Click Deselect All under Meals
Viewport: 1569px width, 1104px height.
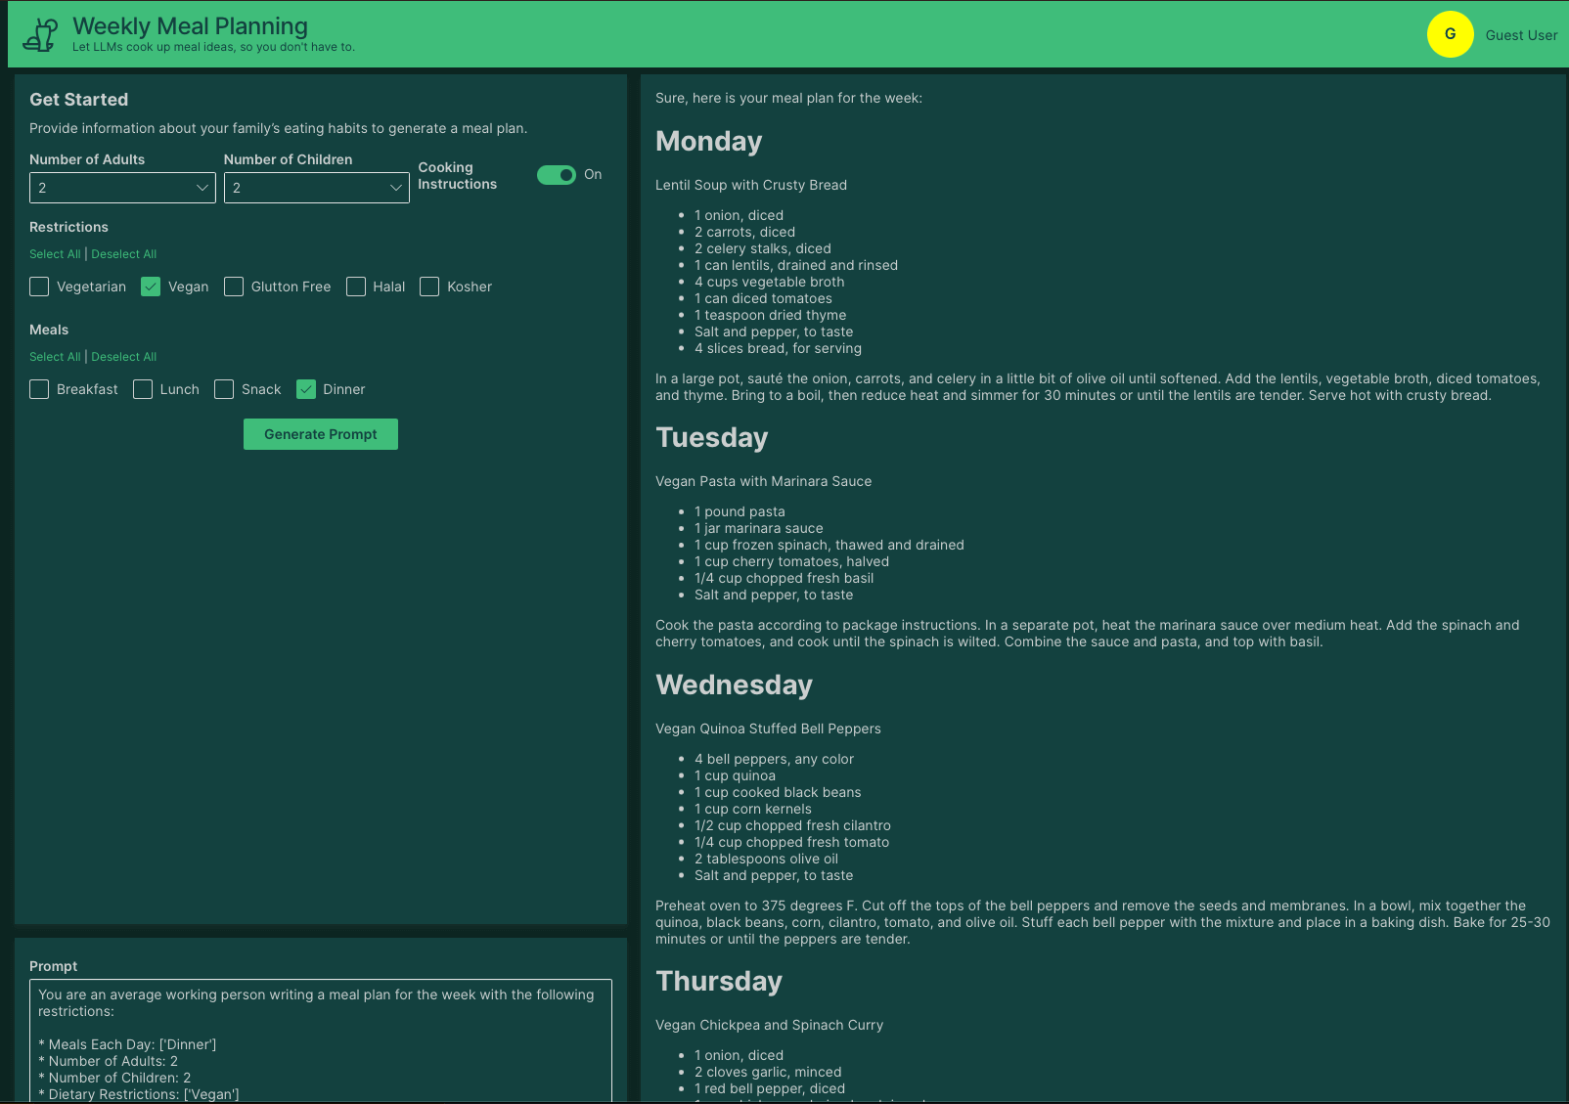click(123, 357)
